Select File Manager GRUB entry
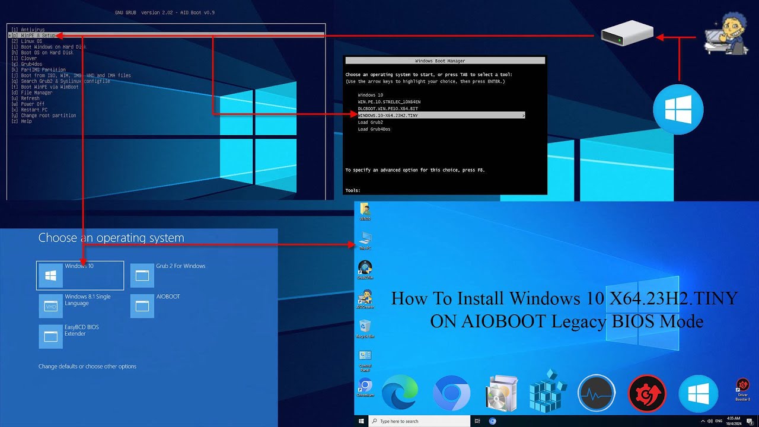This screenshot has height=427, width=759. [31, 93]
